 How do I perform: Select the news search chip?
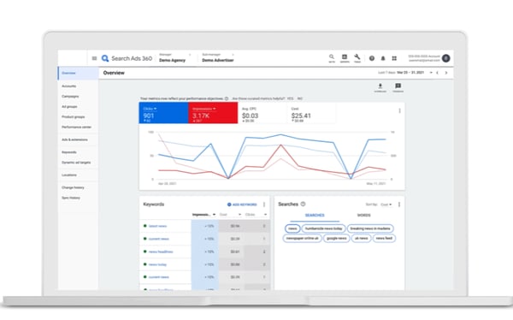(292, 228)
